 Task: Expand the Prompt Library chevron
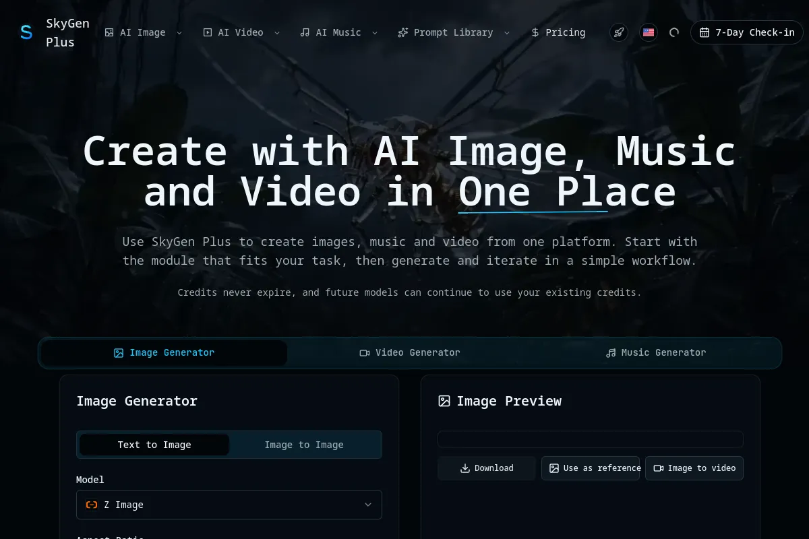click(x=507, y=32)
